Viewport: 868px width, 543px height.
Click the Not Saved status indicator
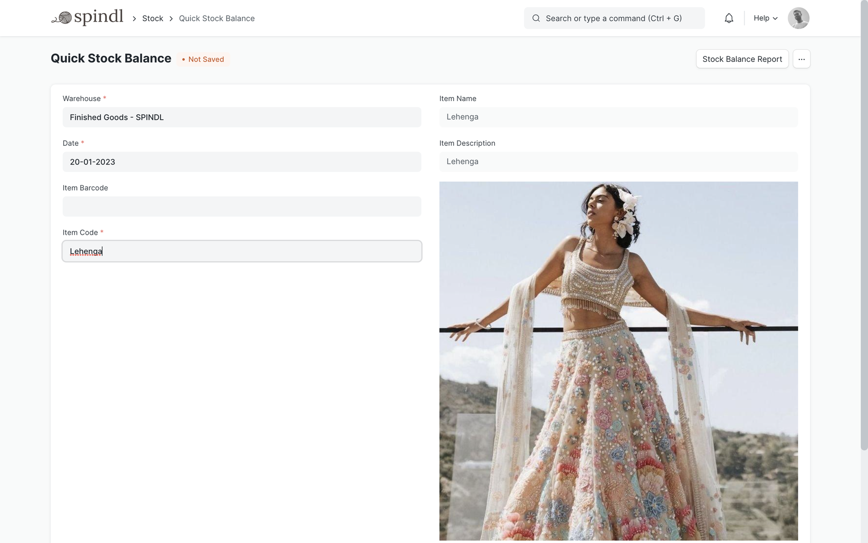point(203,59)
